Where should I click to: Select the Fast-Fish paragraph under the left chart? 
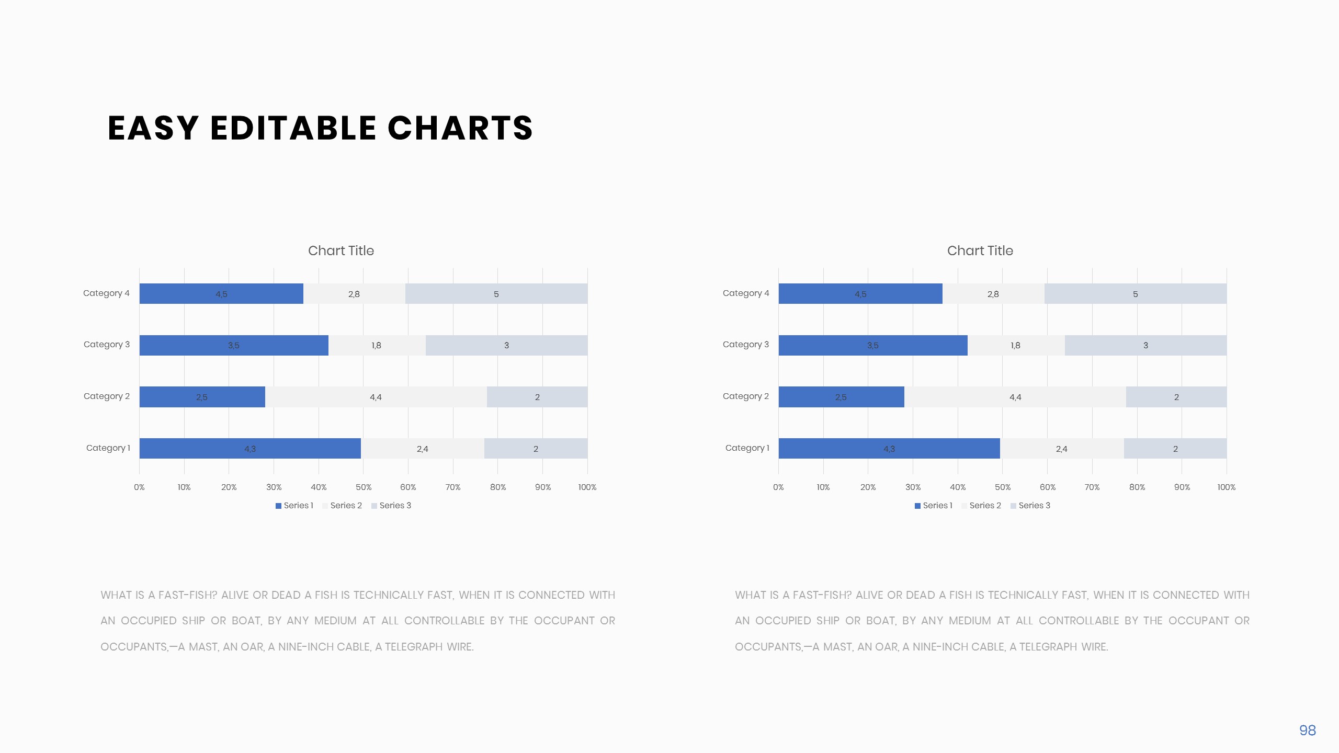click(x=358, y=621)
